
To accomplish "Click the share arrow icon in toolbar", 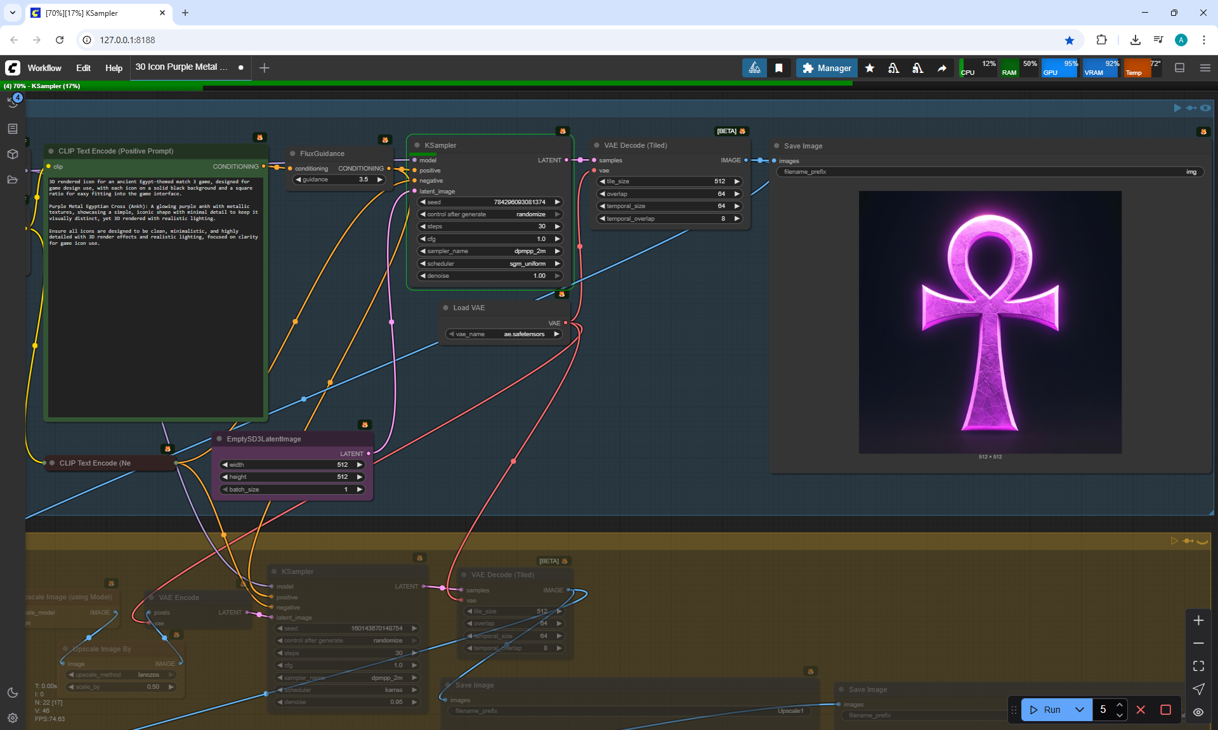I will coord(942,68).
